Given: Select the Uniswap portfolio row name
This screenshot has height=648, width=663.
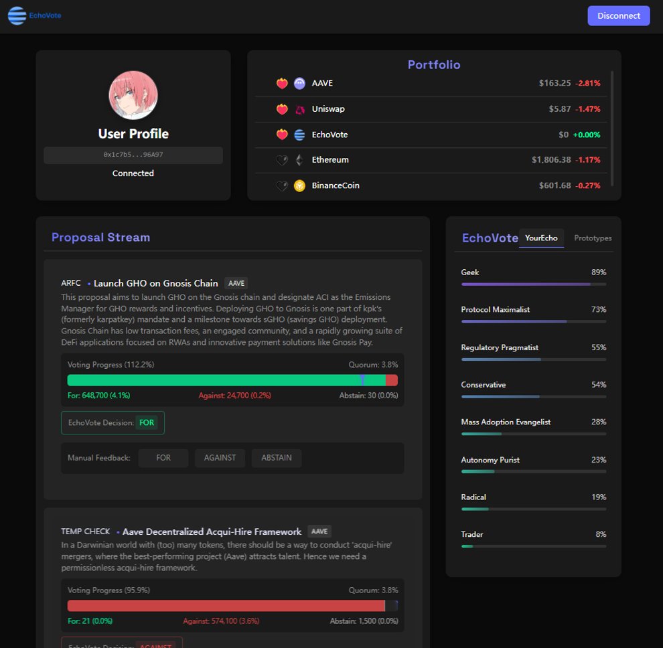Looking at the screenshot, I should point(328,109).
